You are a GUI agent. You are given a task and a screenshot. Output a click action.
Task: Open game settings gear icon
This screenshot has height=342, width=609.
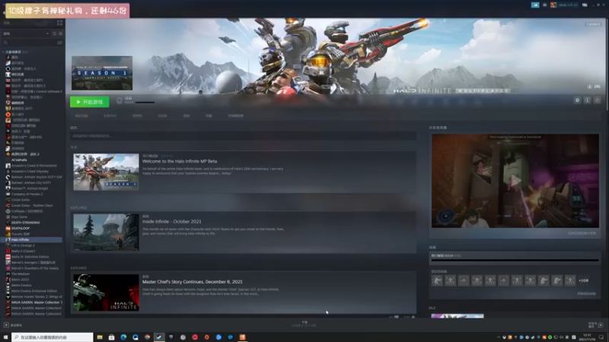[577, 100]
